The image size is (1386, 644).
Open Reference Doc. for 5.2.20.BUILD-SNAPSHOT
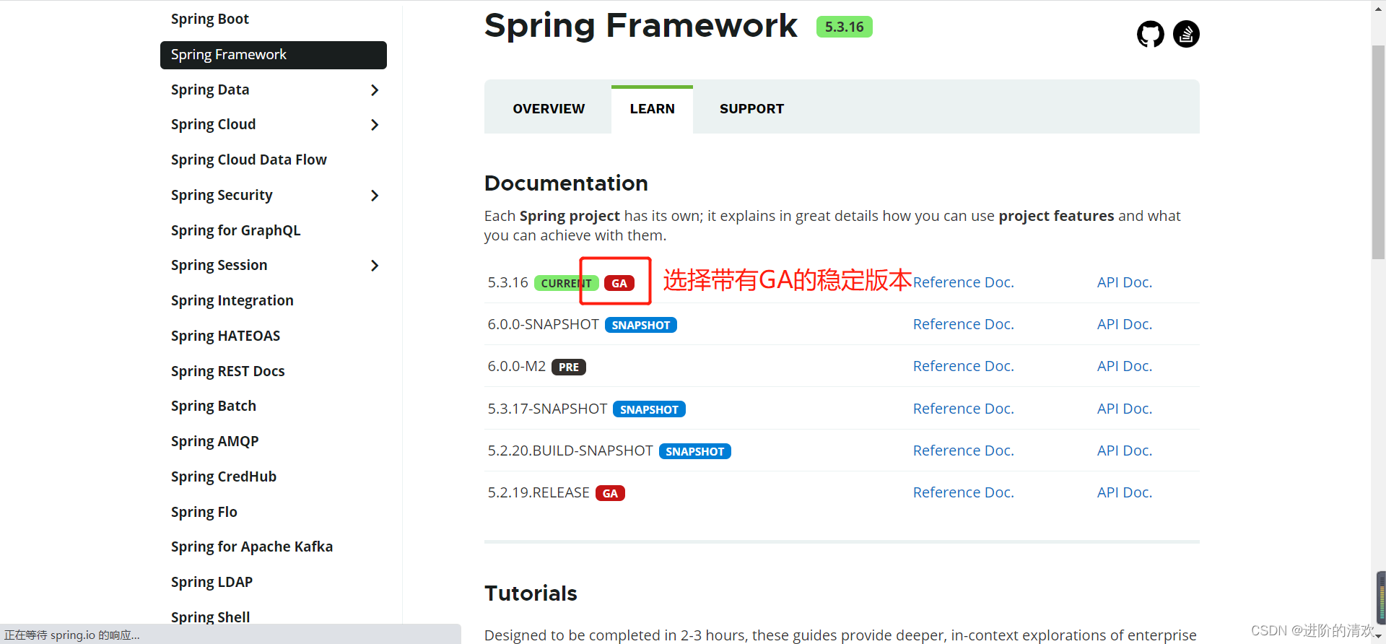pos(963,451)
